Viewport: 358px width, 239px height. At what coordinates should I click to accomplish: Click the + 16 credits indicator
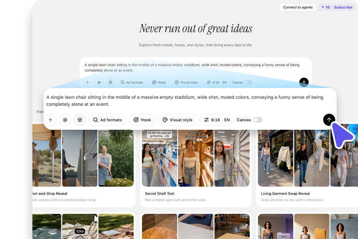[326, 7]
